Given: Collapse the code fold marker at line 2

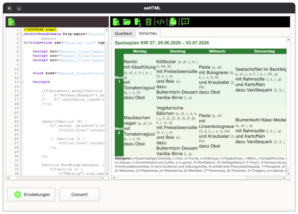Looking at the screenshot, I should click(22, 34).
